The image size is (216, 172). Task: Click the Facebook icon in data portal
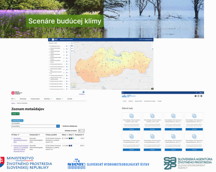tap(201, 96)
